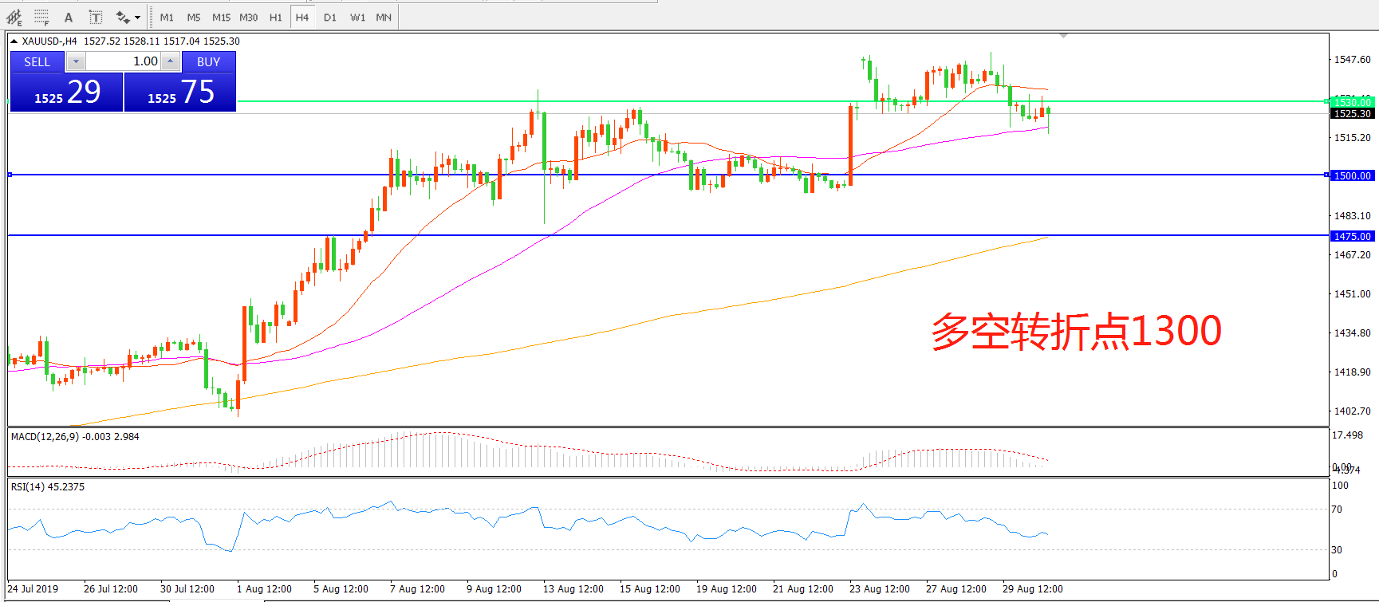This screenshot has height=602, width=1379.
Task: Increase lot volume with up arrow
Action: (x=170, y=61)
